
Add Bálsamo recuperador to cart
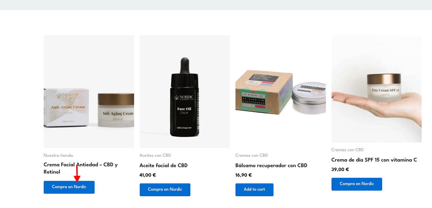254,190
